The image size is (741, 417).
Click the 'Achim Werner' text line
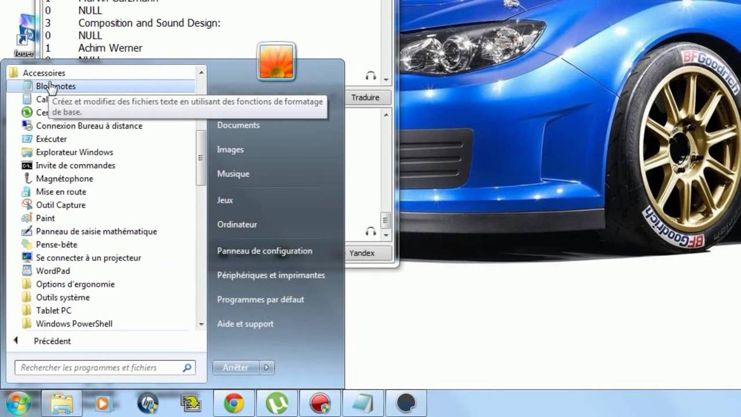pos(111,48)
